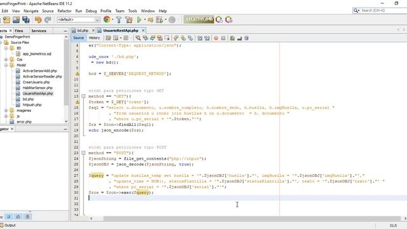Click the Find Selection magnifier icon
The width and height of the screenshot is (407, 229).
tap(138, 38)
